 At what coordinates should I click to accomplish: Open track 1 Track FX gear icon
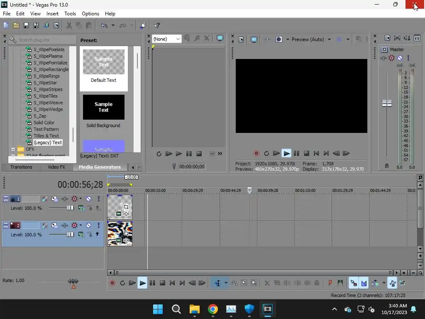pos(74,199)
